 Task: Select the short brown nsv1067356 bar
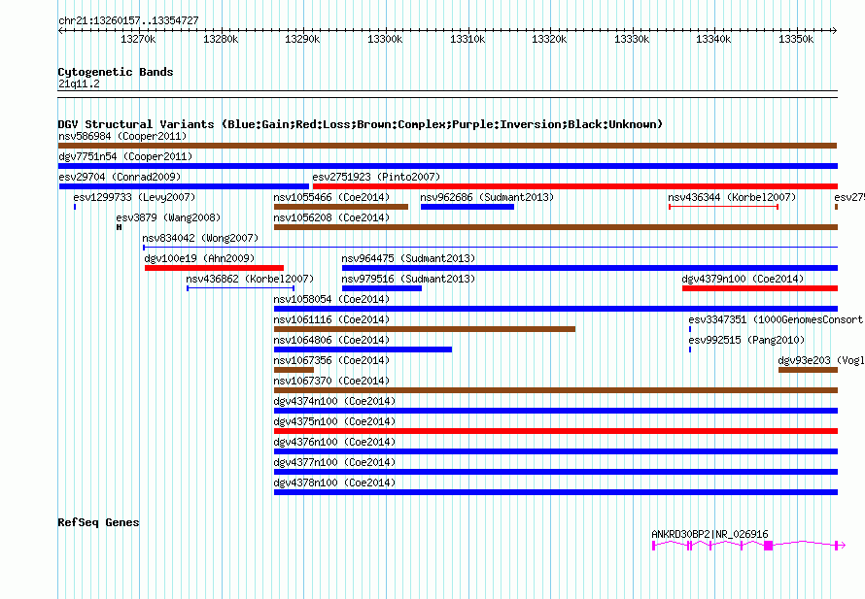(294, 370)
